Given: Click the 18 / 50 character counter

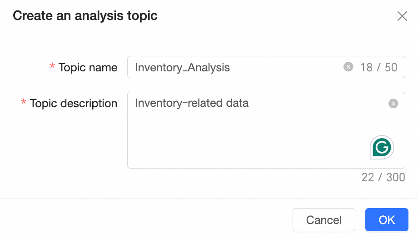Looking at the screenshot, I should click(x=378, y=68).
